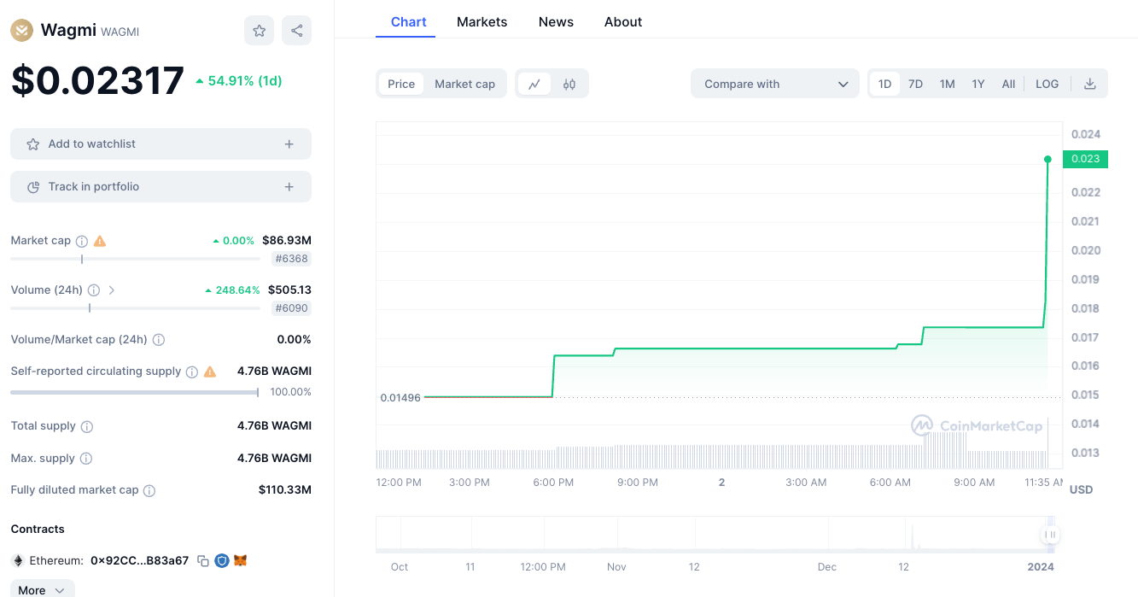Switch to line chart view icon
Viewport: 1138px width, 597px height.
[534, 84]
